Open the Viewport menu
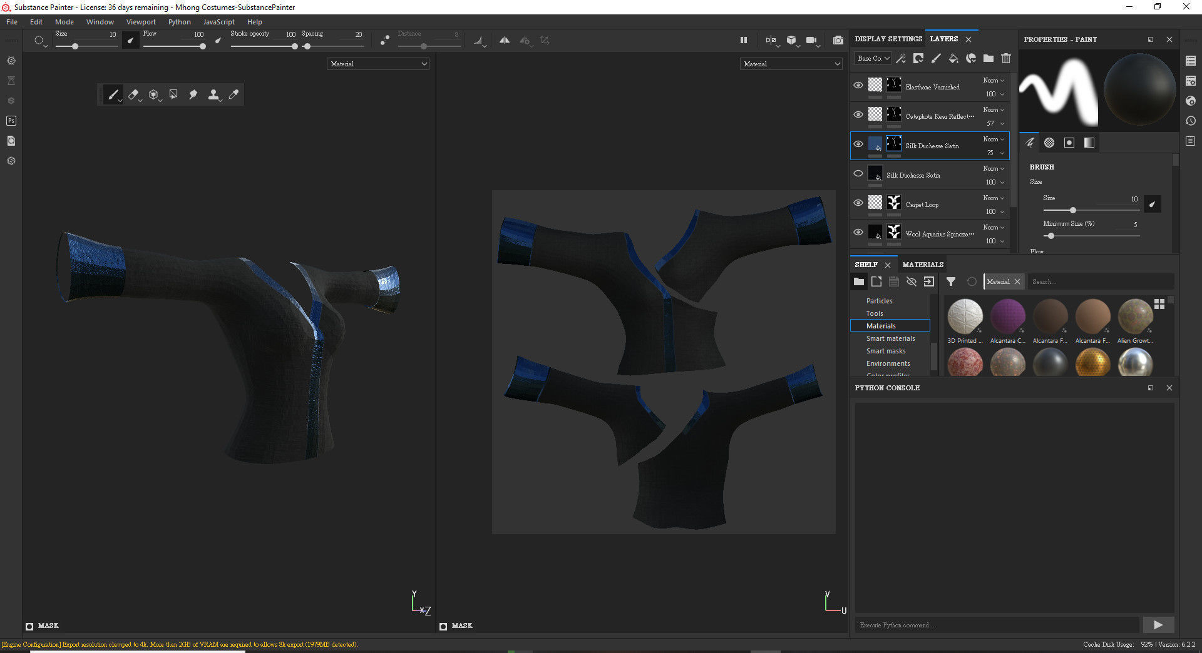The height and width of the screenshot is (653, 1202). [141, 22]
